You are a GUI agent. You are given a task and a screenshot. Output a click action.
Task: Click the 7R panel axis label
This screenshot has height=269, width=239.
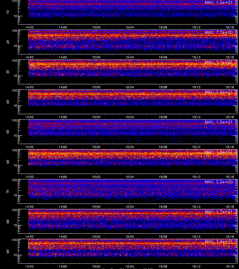(x=8, y=192)
